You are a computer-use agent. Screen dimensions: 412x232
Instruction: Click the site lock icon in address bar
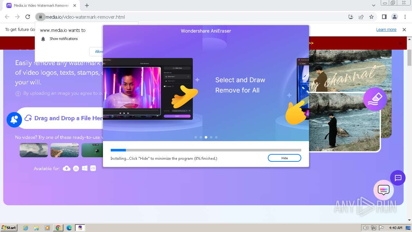click(x=40, y=17)
